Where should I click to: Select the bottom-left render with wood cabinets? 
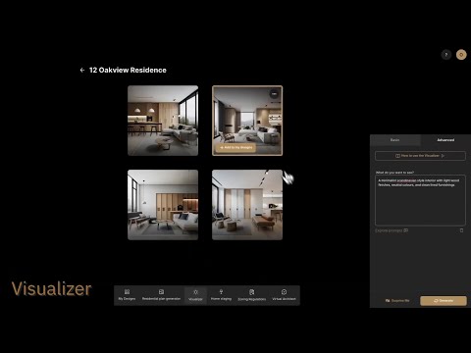[163, 205]
